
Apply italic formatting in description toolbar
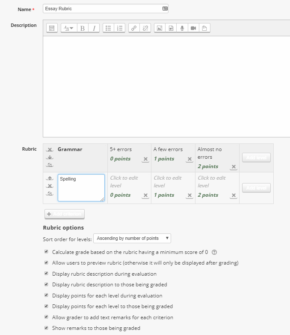pos(94,28)
